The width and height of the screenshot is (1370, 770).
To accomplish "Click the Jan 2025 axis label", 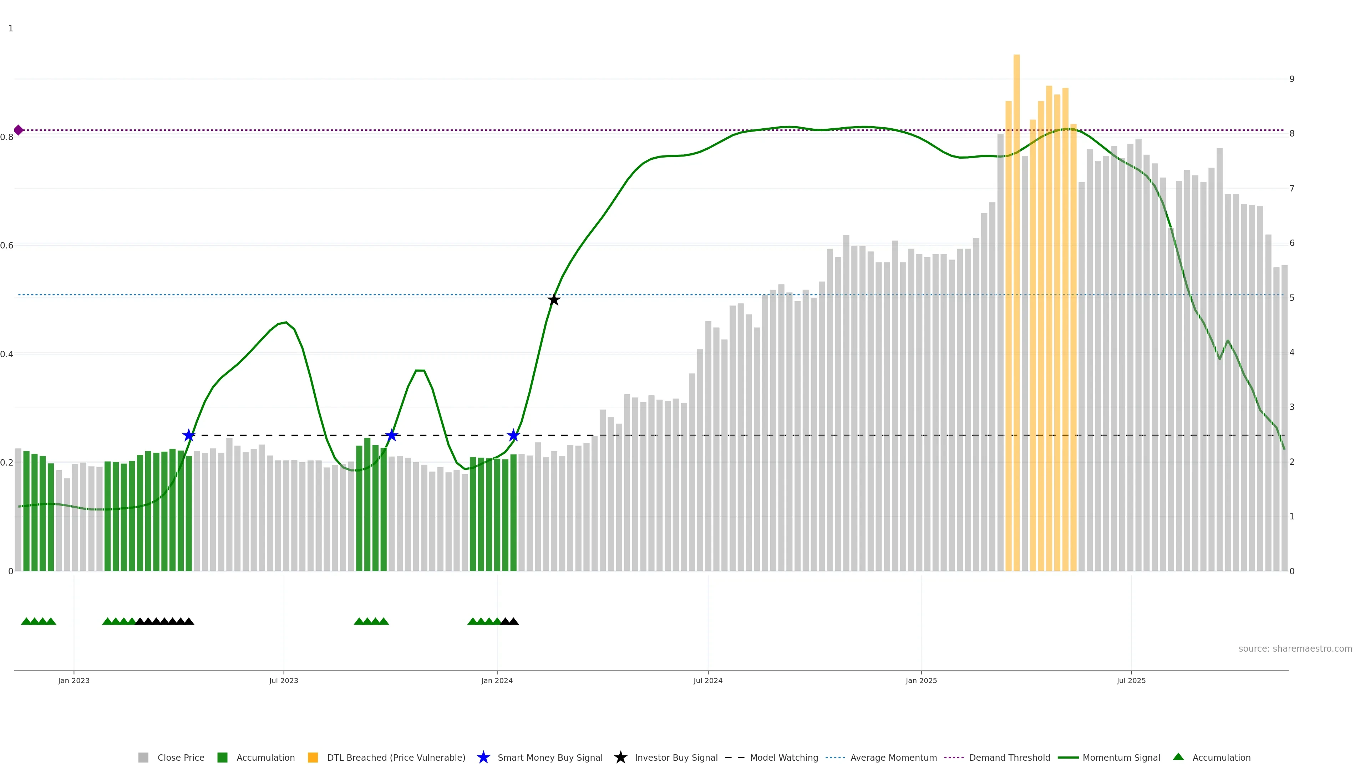I will (x=921, y=680).
